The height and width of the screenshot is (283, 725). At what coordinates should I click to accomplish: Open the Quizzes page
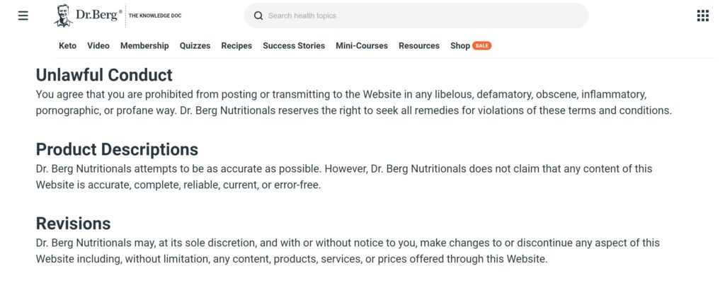(195, 46)
